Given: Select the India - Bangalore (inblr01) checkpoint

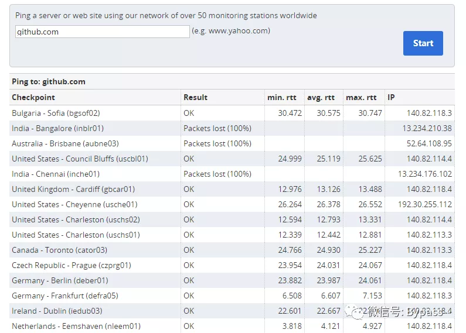Looking at the screenshot, I should pyautogui.click(x=57, y=129).
